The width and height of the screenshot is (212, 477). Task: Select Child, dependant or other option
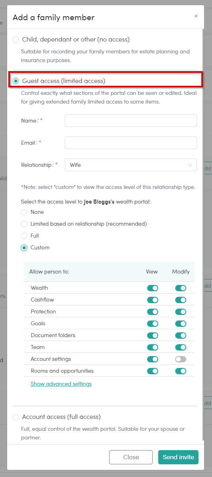click(16, 40)
